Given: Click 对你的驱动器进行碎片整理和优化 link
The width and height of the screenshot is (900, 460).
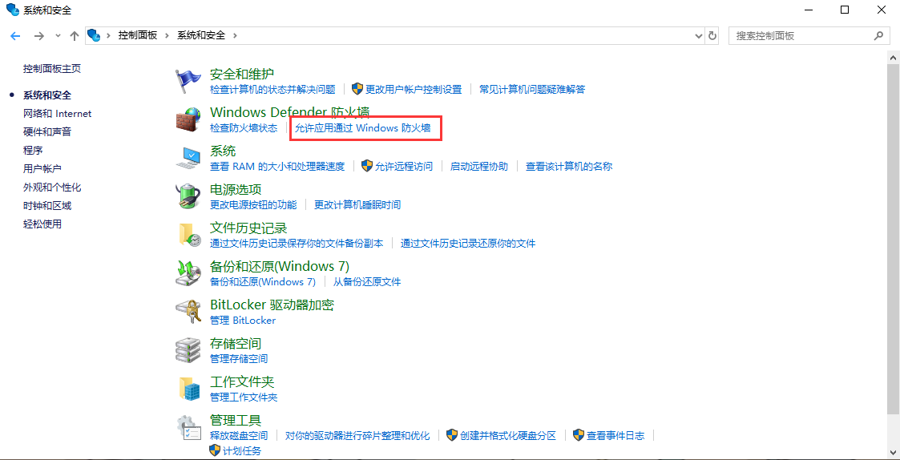Looking at the screenshot, I should [x=357, y=436].
